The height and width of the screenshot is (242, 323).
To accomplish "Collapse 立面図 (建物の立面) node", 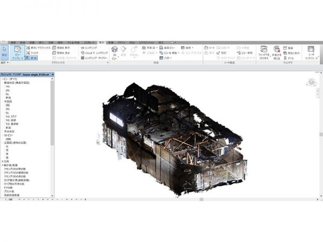I will coord(3,143).
